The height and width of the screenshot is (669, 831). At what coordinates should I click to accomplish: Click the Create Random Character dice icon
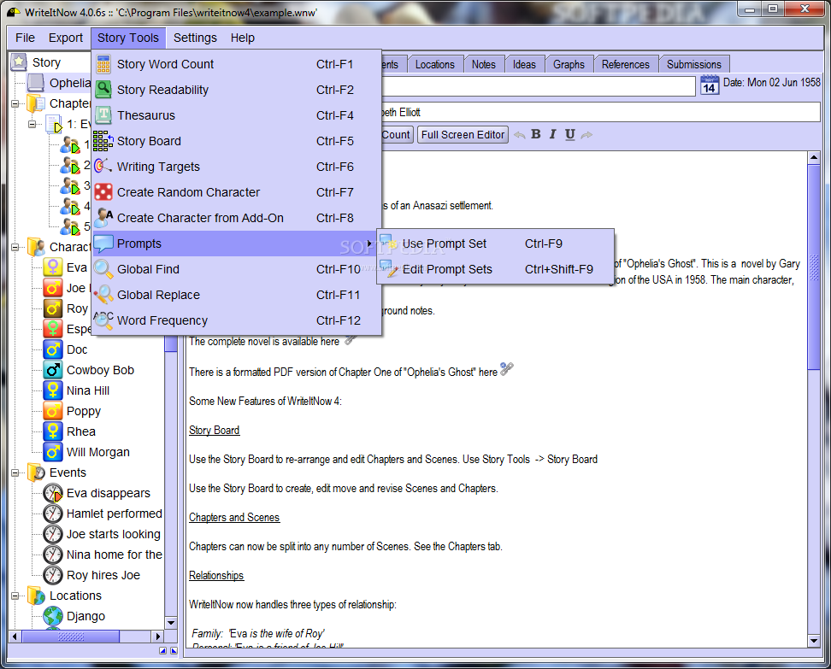coord(103,191)
